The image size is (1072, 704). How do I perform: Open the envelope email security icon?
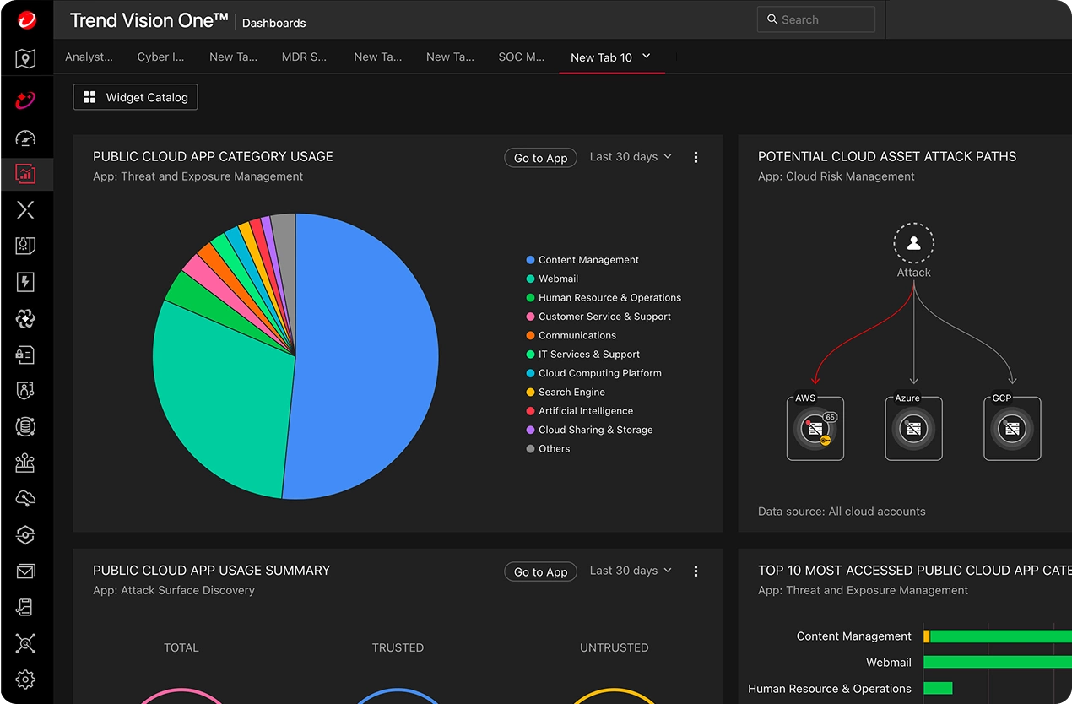[25, 571]
